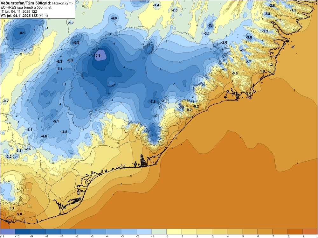Click the purple legend swatch left of -10
Screen dimensions: 318x238
point(8,232)
